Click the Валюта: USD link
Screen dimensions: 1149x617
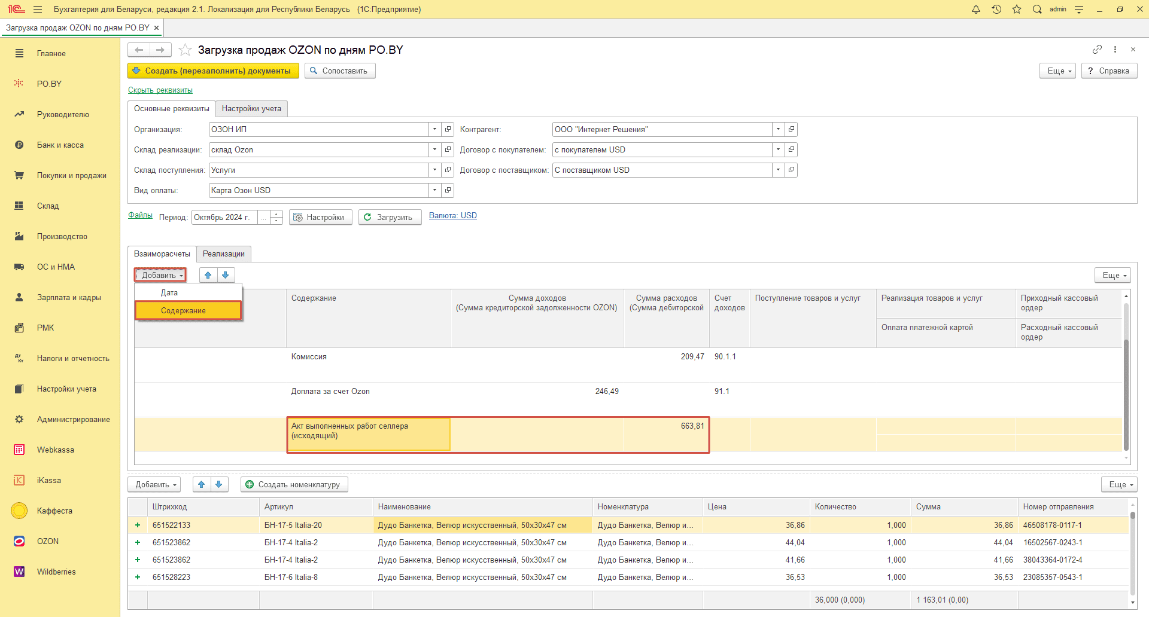pyautogui.click(x=453, y=216)
